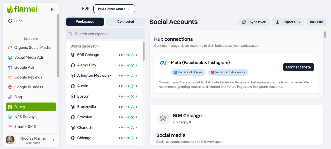Go to Google Business

31,87
